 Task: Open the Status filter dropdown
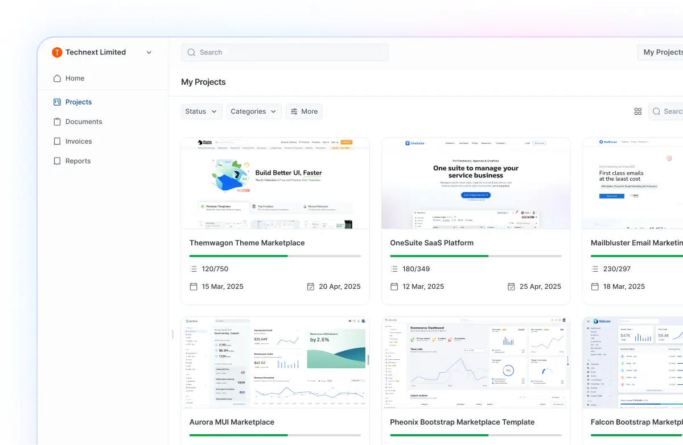click(x=201, y=111)
